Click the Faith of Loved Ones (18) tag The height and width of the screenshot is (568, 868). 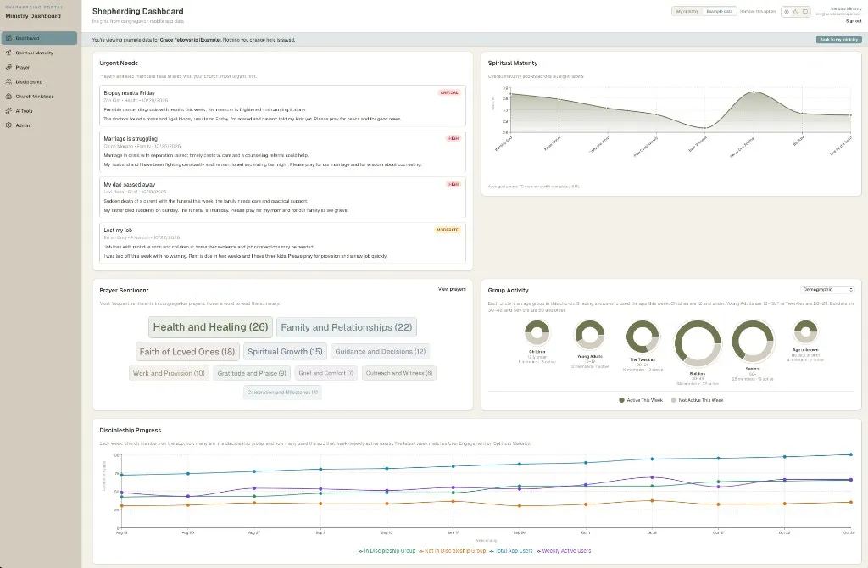pos(187,352)
